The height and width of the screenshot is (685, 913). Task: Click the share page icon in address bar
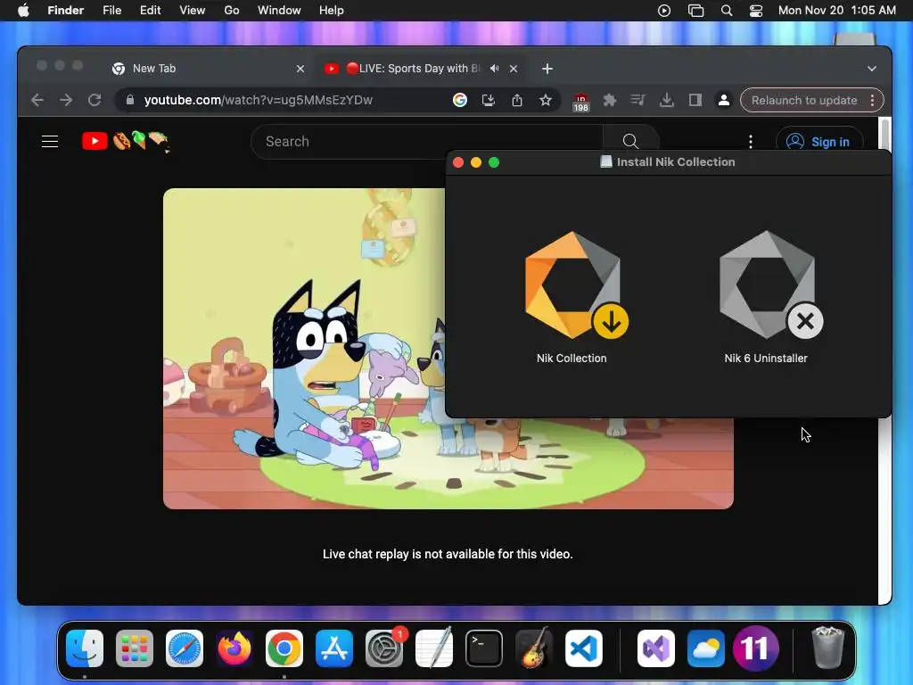pos(517,100)
